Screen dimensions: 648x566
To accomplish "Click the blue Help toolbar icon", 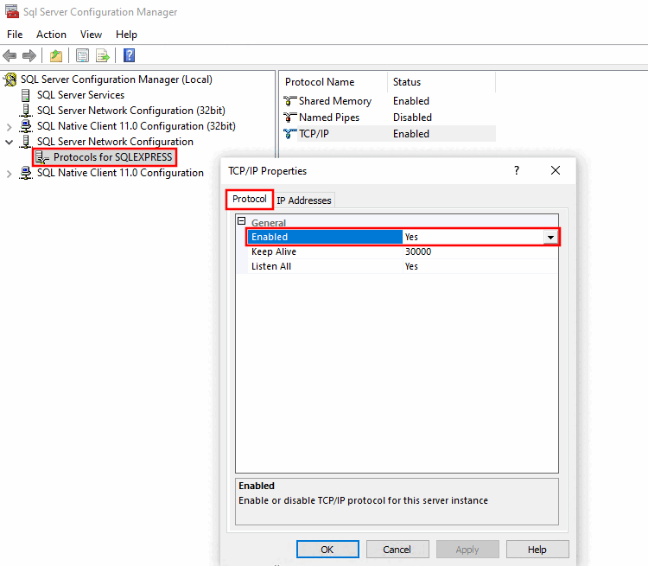I will (130, 55).
